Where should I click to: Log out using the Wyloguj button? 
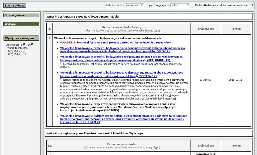[x=21, y=24]
